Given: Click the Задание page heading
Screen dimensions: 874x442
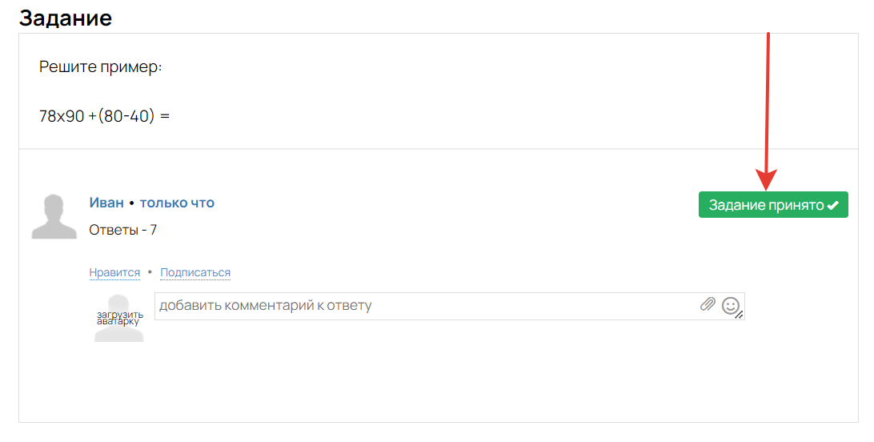Looking at the screenshot, I should point(65,18).
